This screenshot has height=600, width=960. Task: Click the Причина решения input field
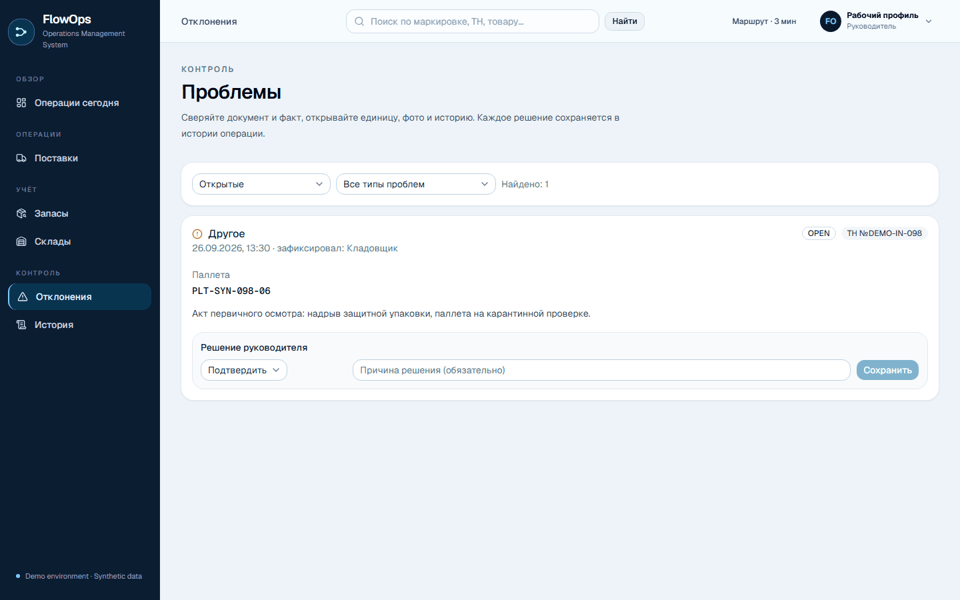(601, 370)
